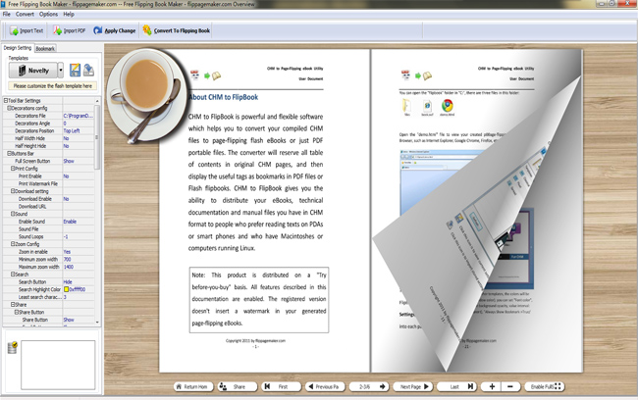The height and width of the screenshot is (400, 638).
Task: Click the Minimum zoom width value 700
Action: point(79,259)
